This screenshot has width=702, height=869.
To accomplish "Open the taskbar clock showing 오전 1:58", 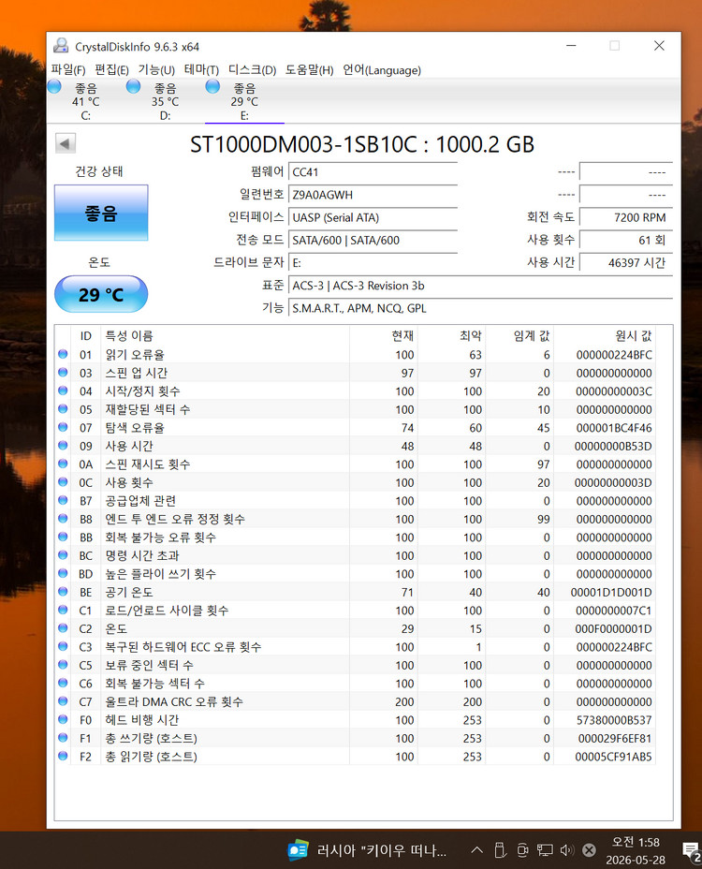I will point(635,850).
